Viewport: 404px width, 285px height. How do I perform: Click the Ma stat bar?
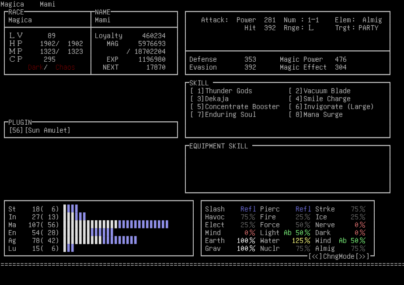tap(116, 225)
